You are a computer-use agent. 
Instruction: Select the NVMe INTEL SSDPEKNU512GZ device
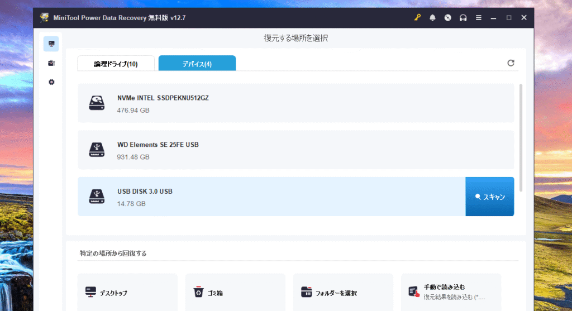pos(295,103)
